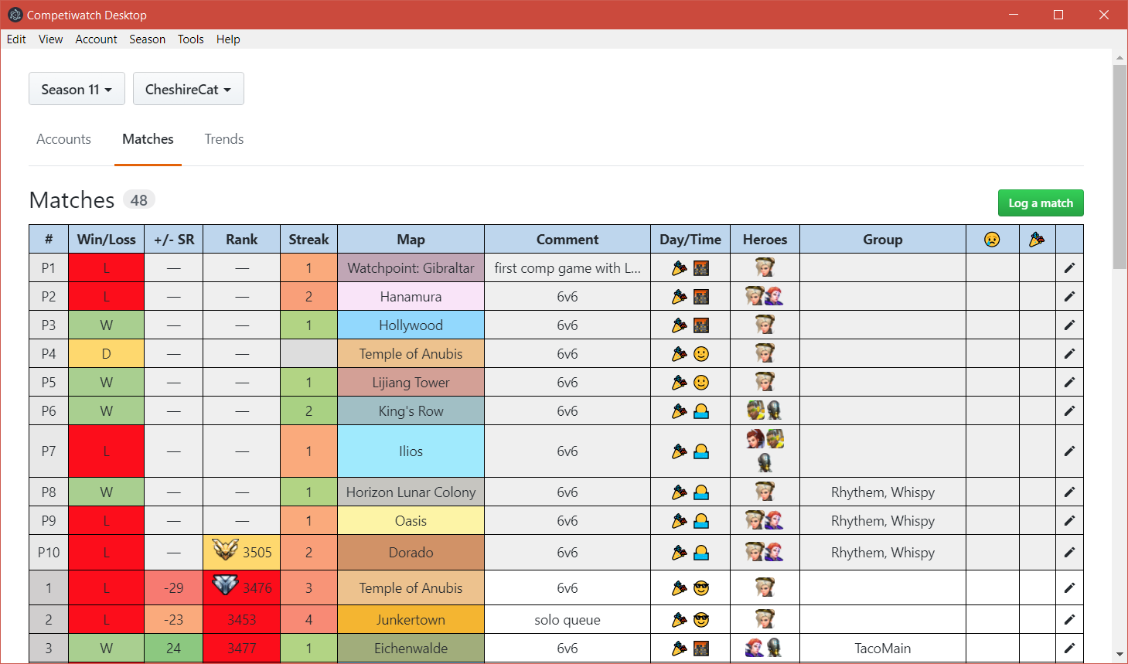Click the pencil icon for Ilios match P7
1128x664 pixels.
click(x=1069, y=451)
